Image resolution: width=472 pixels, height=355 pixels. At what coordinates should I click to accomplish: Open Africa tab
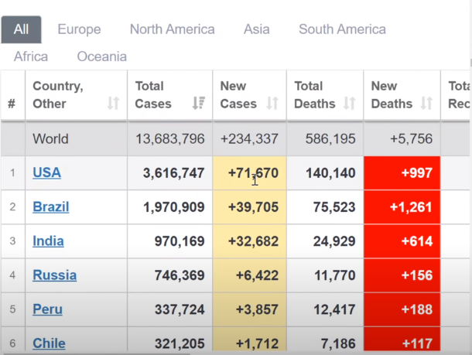click(x=31, y=56)
